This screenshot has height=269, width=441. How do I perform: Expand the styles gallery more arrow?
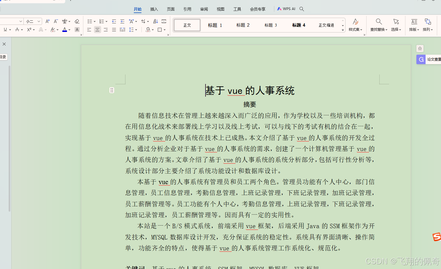coord(343,30)
